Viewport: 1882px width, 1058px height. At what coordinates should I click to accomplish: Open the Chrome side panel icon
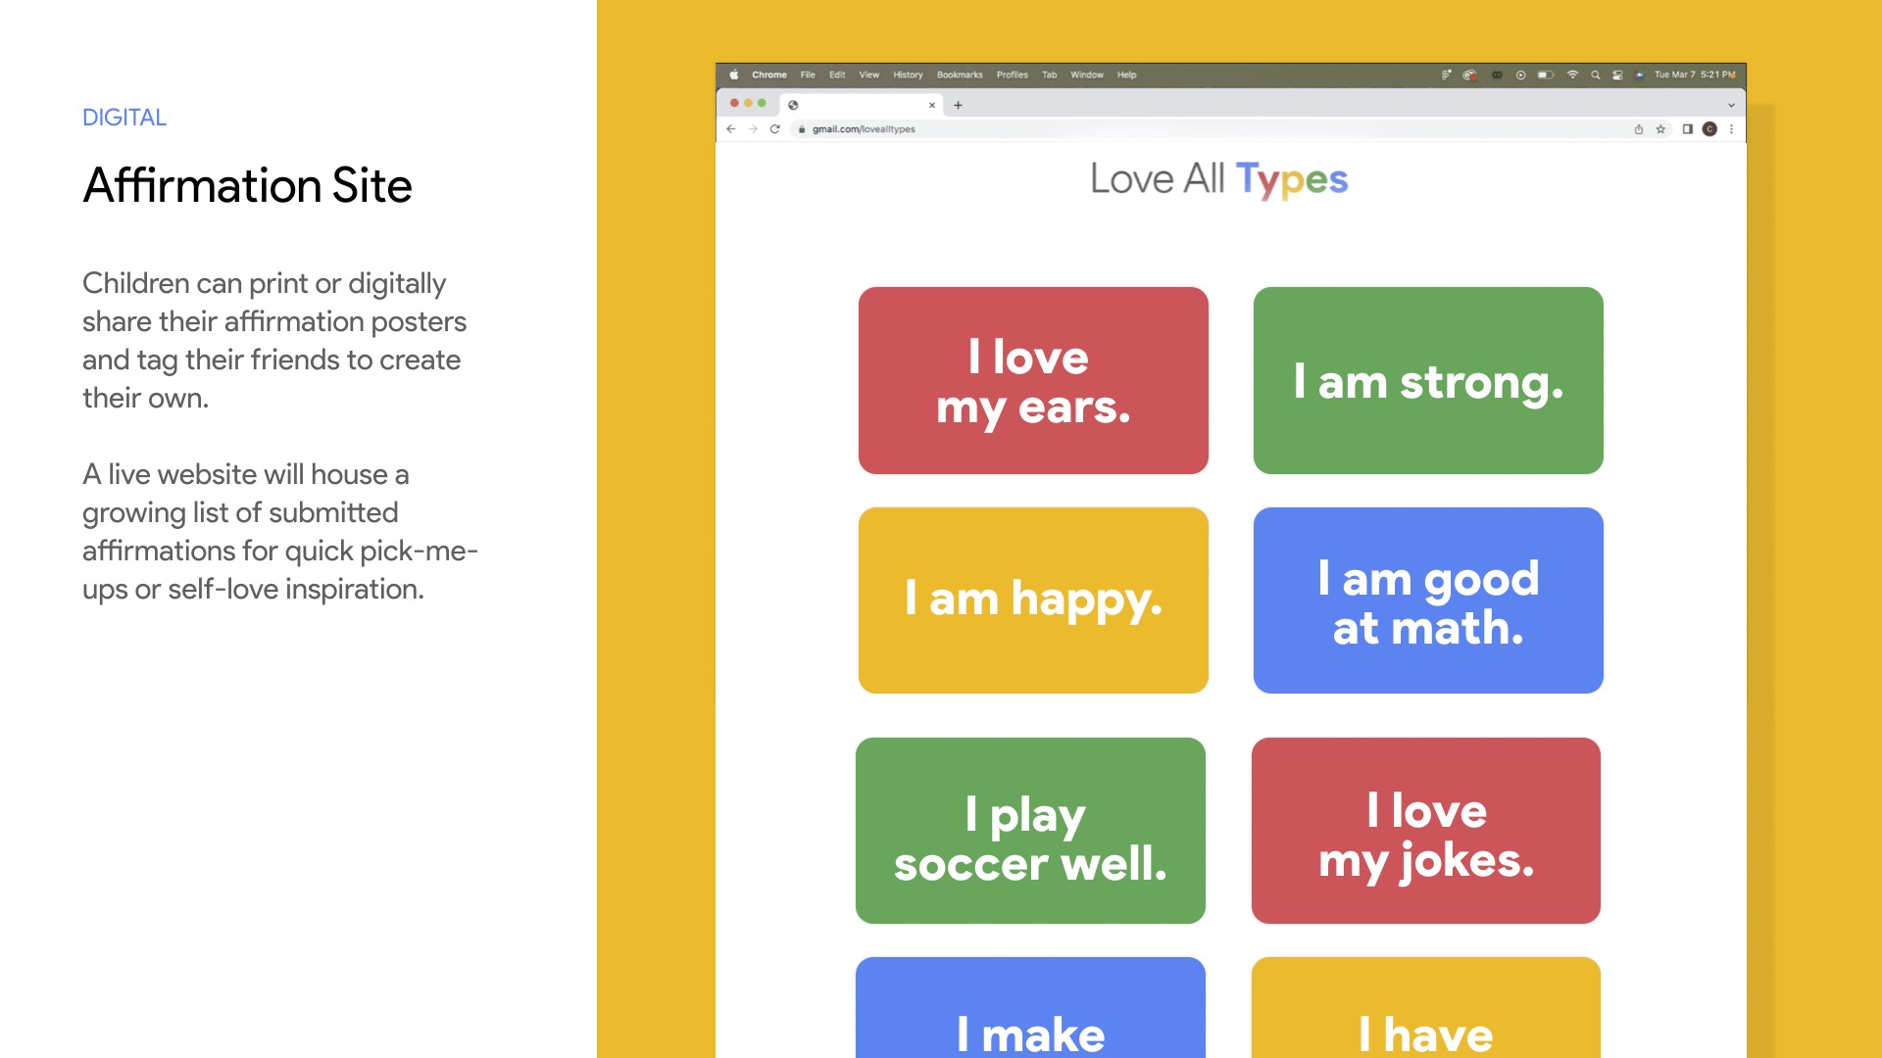[x=1687, y=129]
